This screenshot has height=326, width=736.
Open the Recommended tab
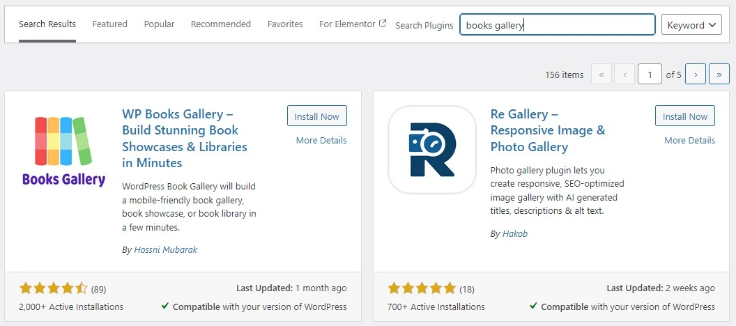point(221,24)
